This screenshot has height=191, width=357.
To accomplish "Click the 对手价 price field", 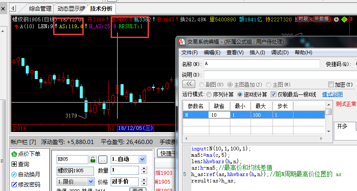I will 124,182.
